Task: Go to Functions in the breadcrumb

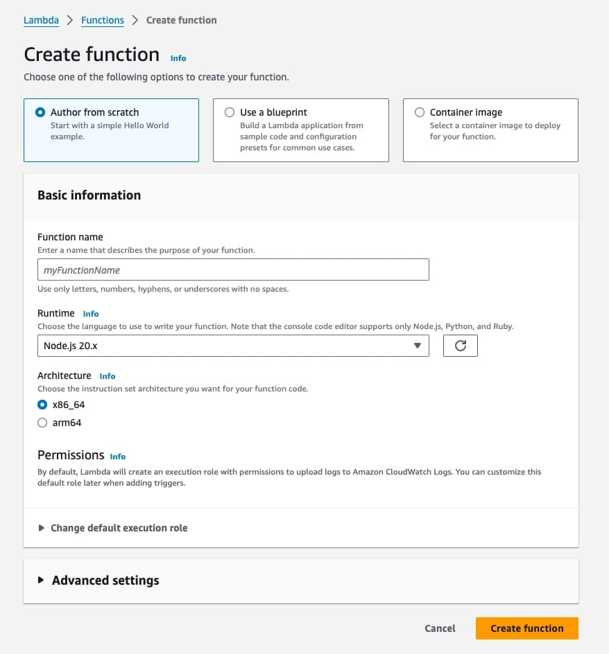Action: [103, 20]
